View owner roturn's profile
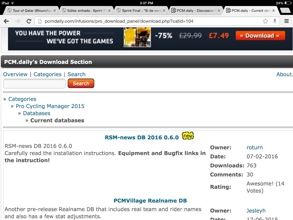293x220 pixels. coord(254,148)
